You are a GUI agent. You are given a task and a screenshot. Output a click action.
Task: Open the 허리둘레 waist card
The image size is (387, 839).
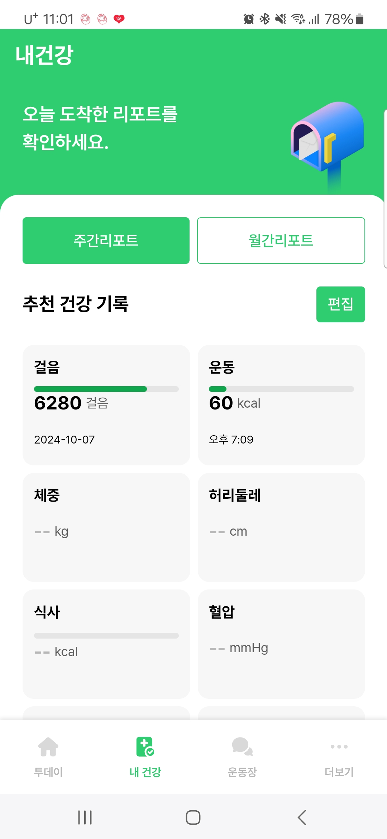click(281, 527)
